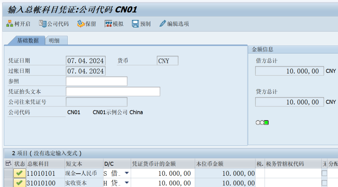Viewport: 338px width, 187px height.
Task: Click the document currency amount in 11010101 row
Action: coord(163,173)
